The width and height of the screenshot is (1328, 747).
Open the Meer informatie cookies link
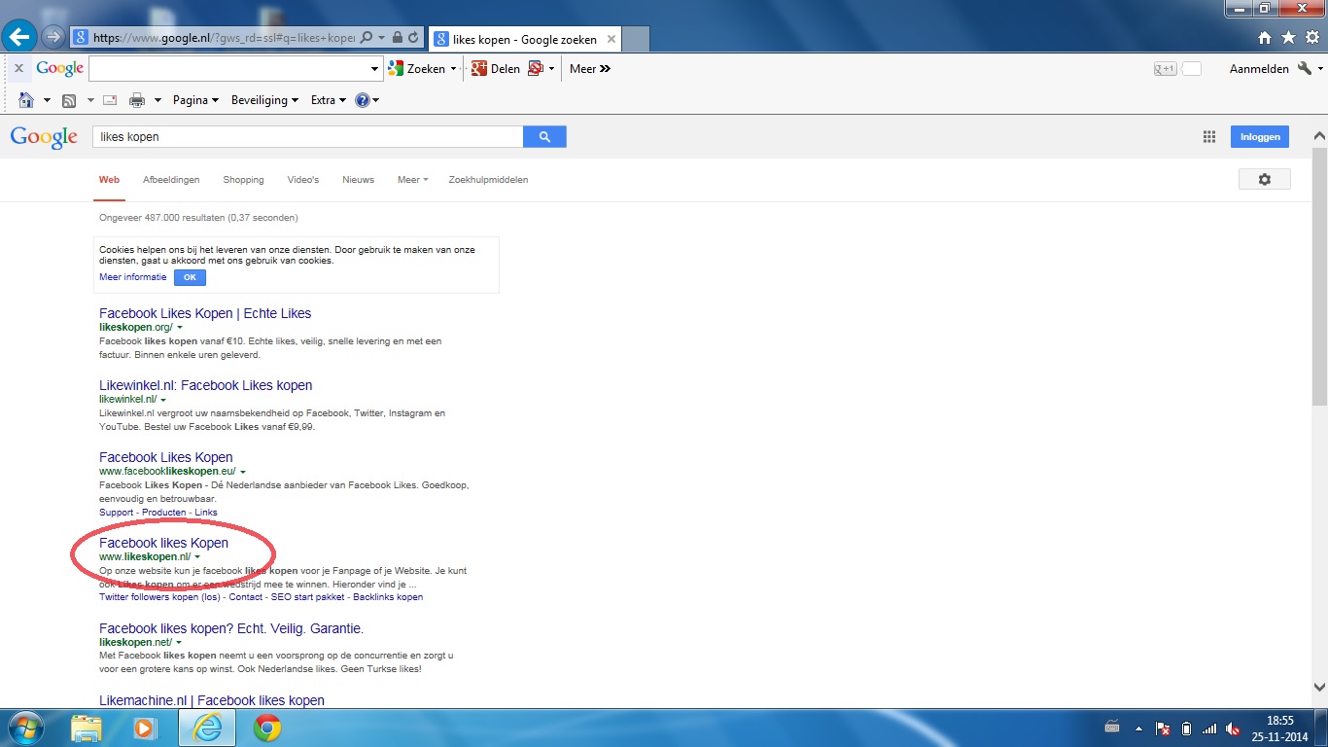point(132,277)
